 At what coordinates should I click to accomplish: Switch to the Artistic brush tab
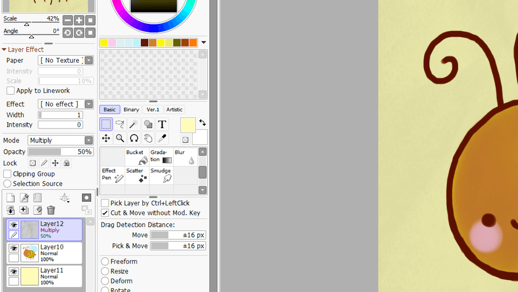(x=174, y=109)
